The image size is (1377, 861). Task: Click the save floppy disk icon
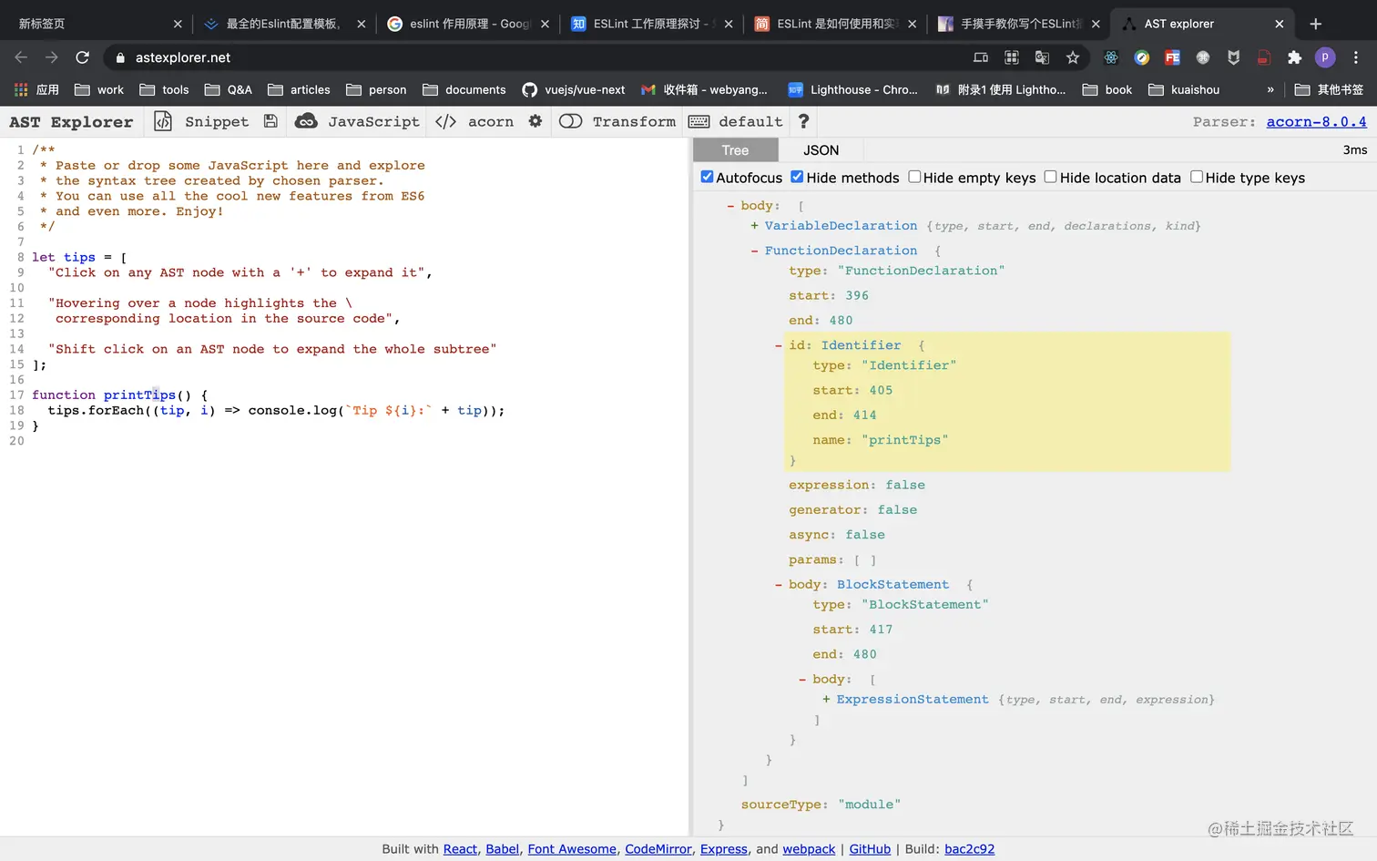[x=270, y=121]
